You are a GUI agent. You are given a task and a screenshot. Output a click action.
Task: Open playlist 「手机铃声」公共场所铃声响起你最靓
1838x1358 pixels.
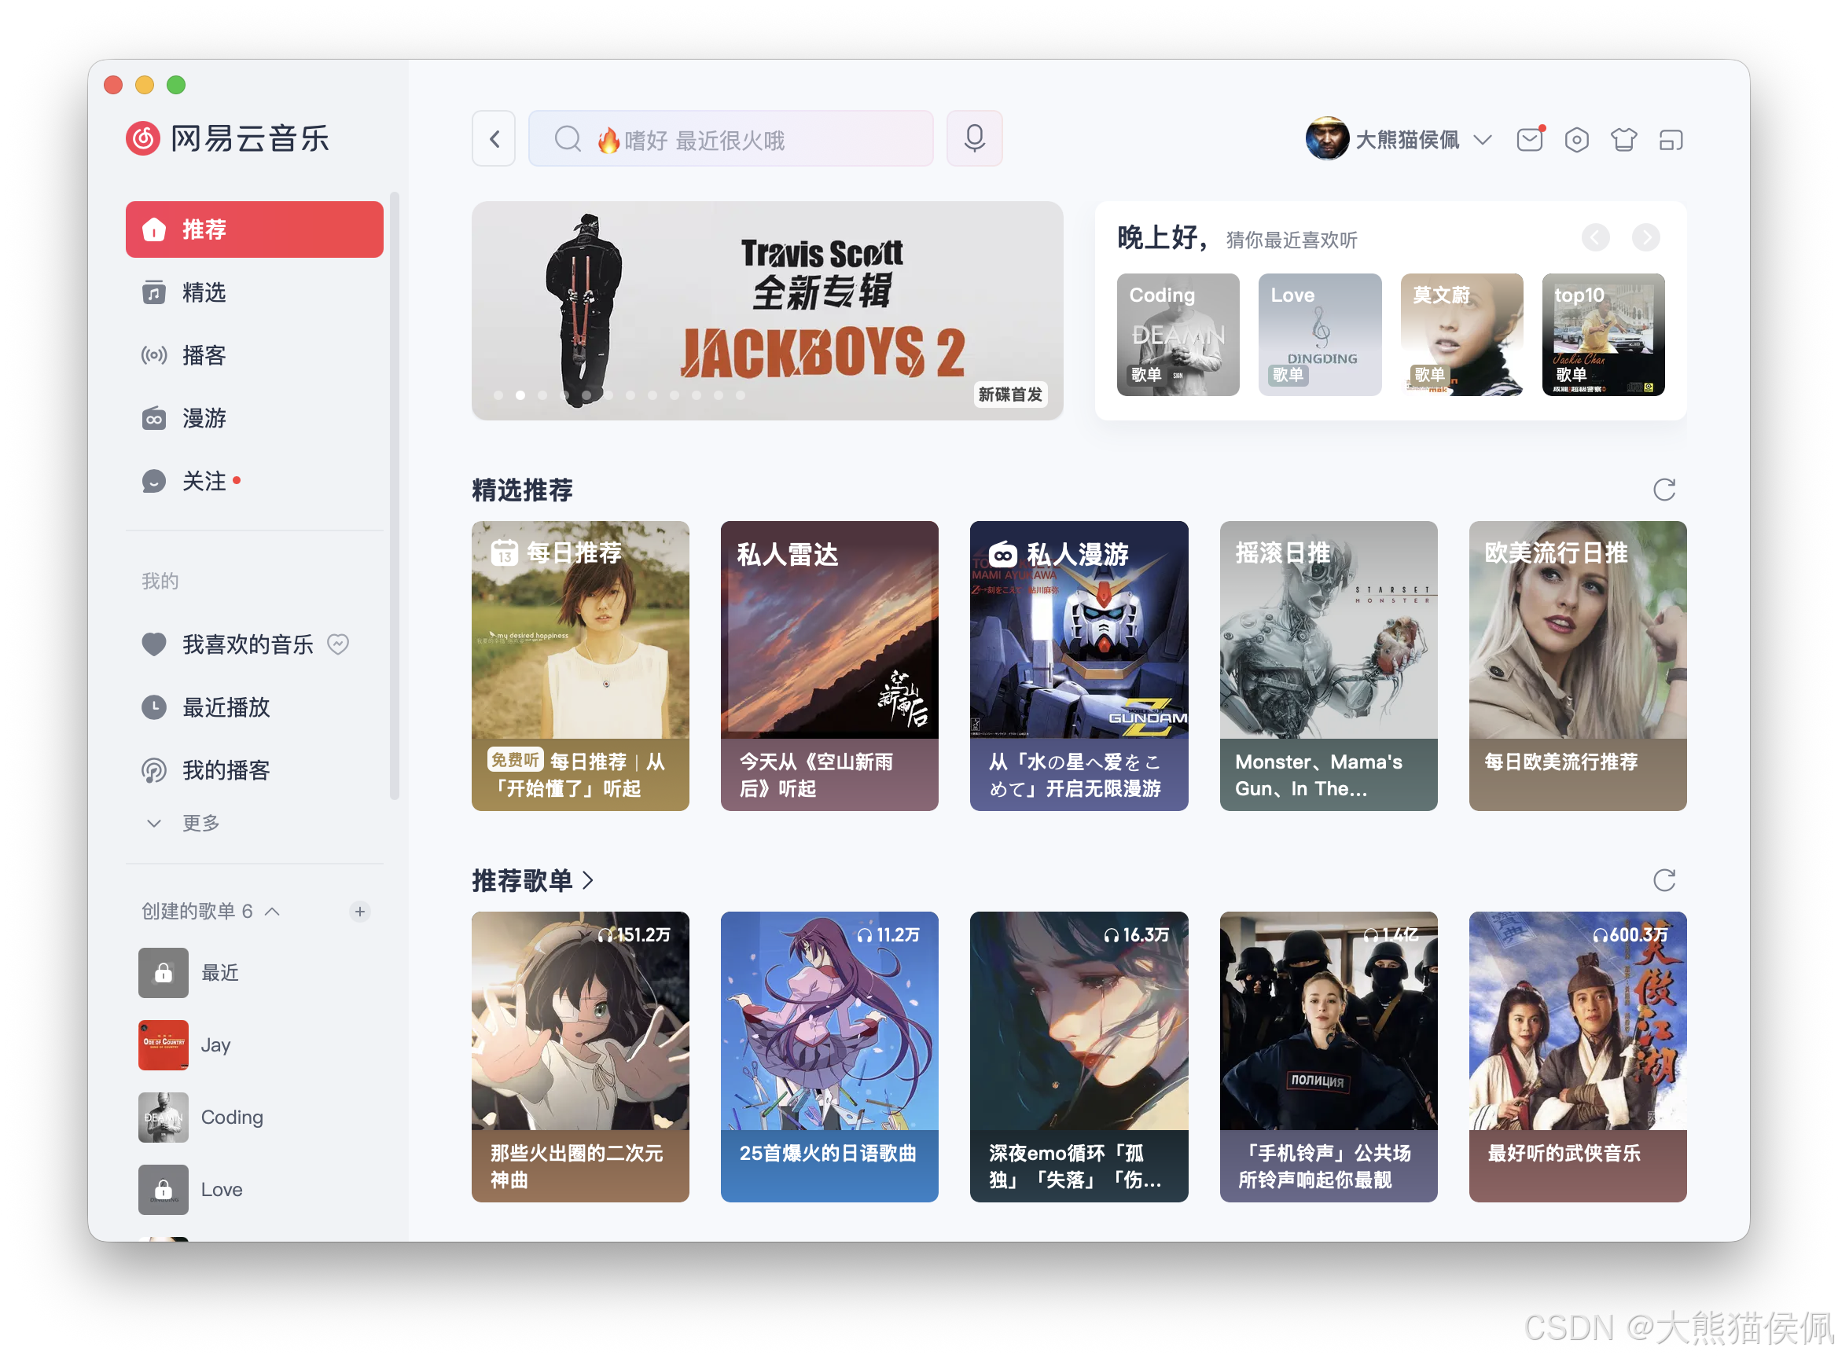point(1328,1056)
